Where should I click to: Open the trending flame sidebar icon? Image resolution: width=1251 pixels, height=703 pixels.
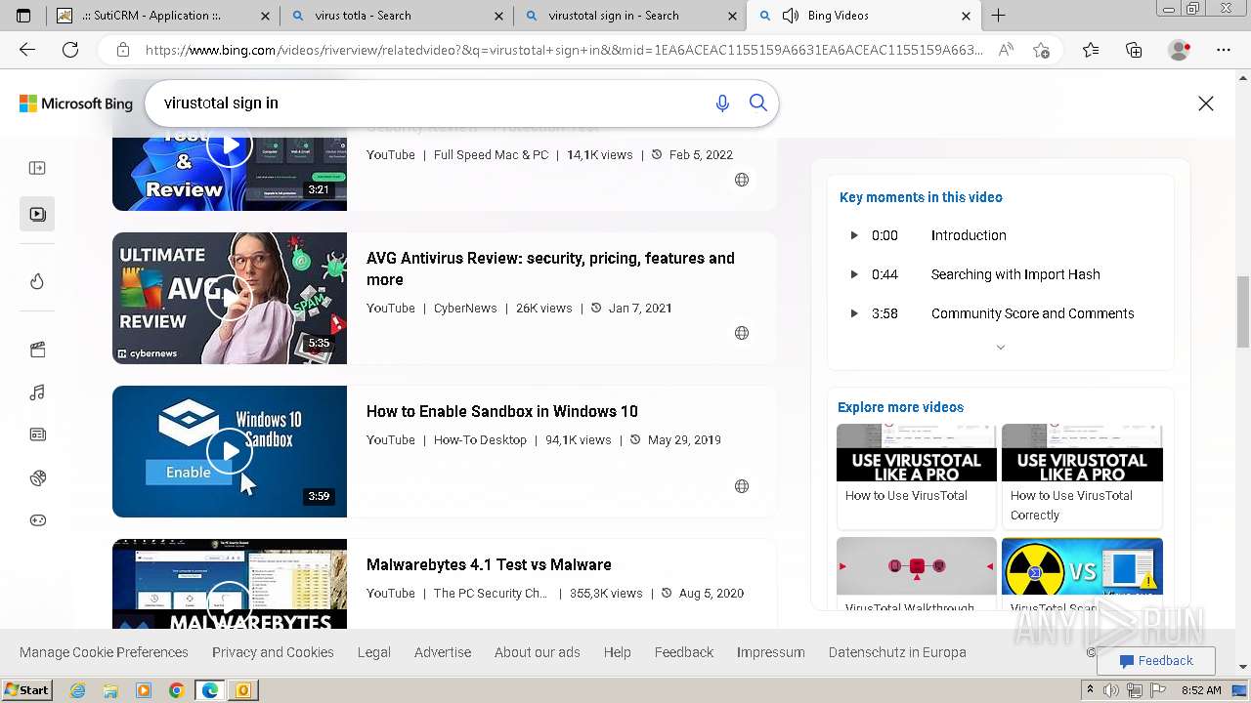pos(37,281)
